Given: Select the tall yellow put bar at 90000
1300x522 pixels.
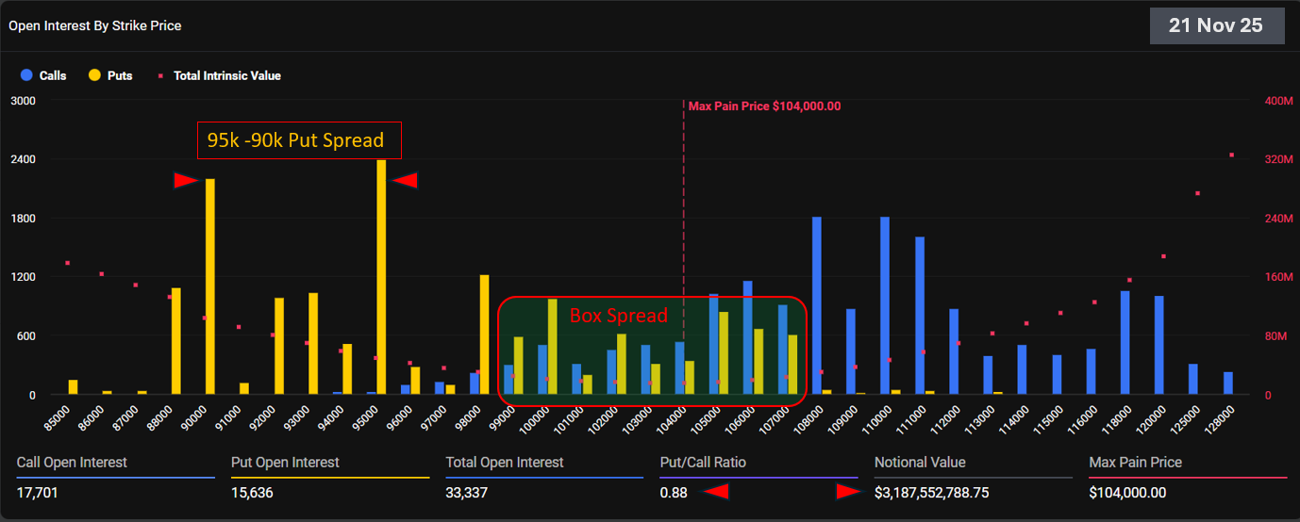Looking at the screenshot, I should tap(209, 286).
